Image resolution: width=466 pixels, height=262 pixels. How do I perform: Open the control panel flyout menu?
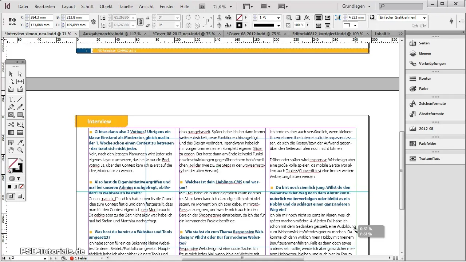pyautogui.click(x=461, y=21)
